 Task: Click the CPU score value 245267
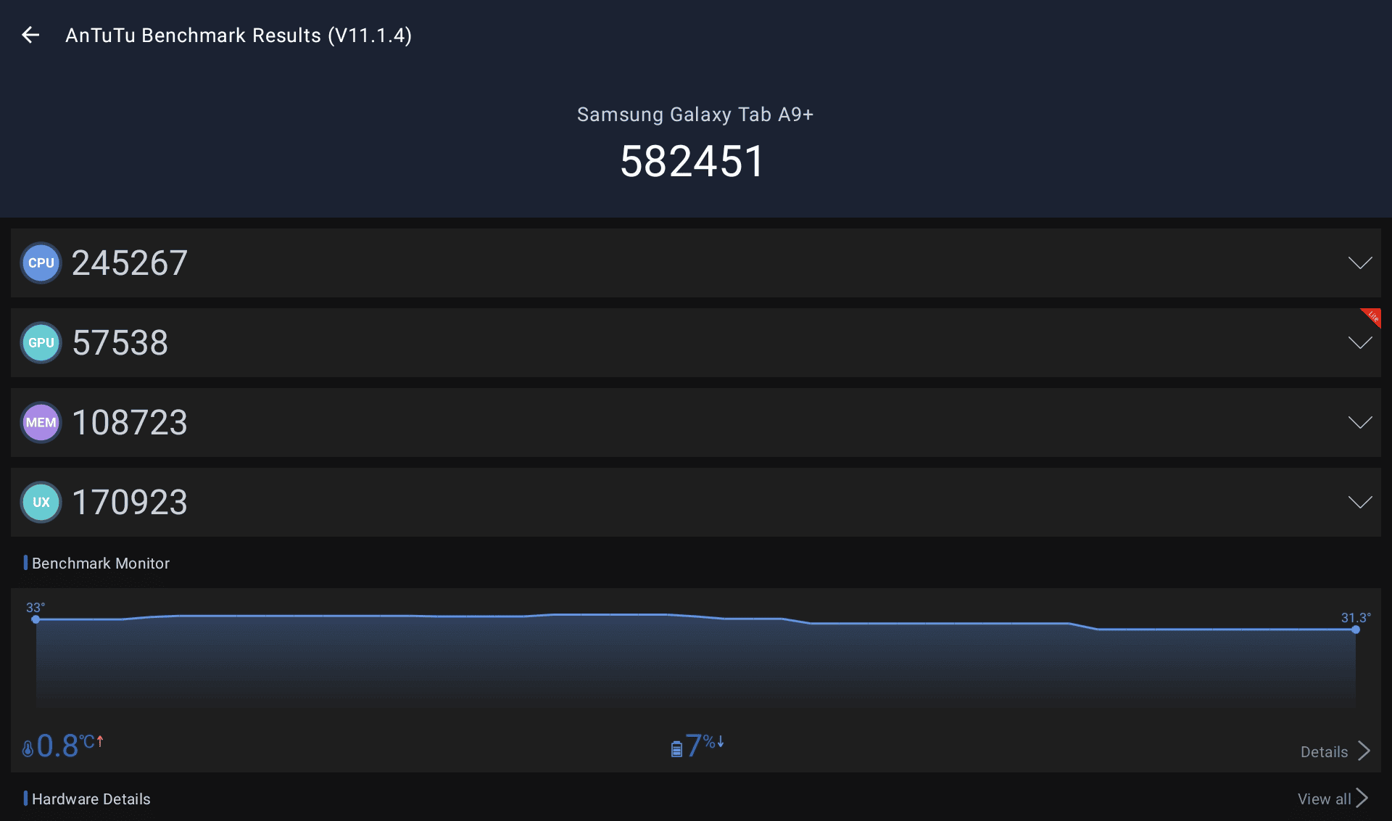(130, 263)
